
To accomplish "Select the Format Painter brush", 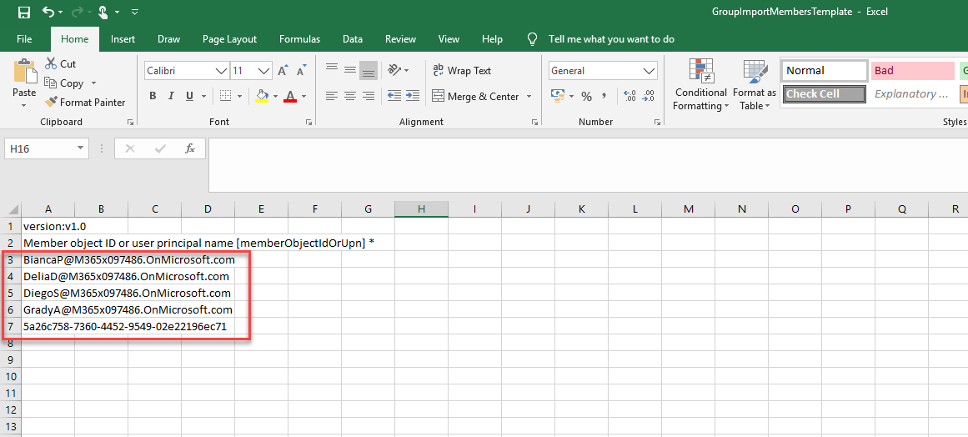I will pyautogui.click(x=84, y=103).
